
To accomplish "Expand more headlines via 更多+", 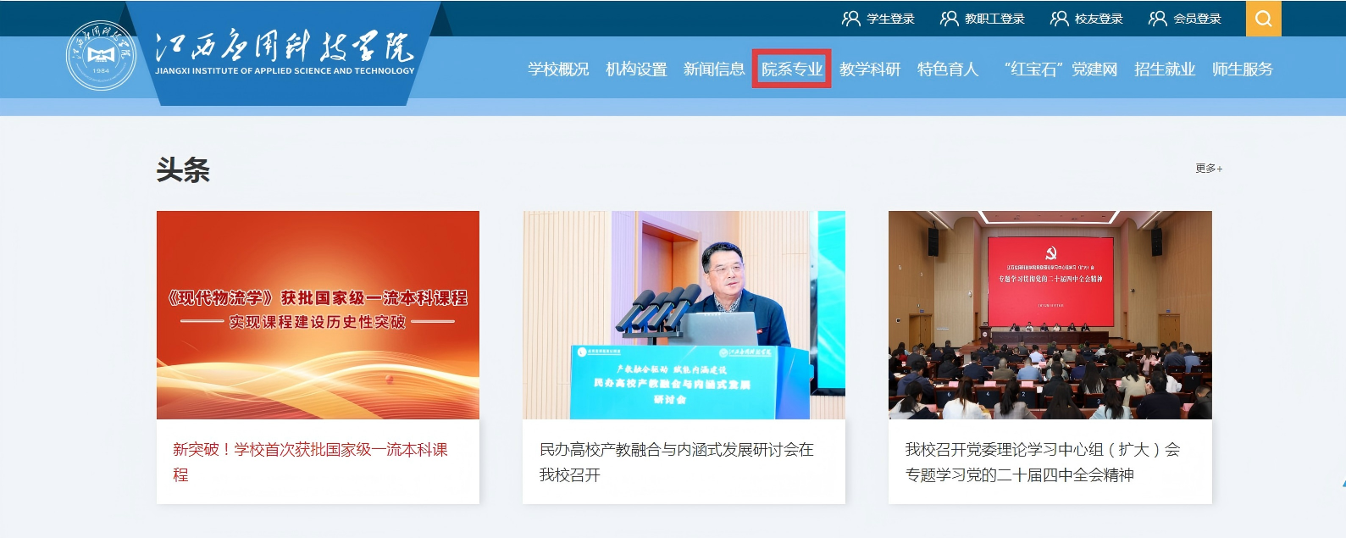I will (x=1209, y=169).
